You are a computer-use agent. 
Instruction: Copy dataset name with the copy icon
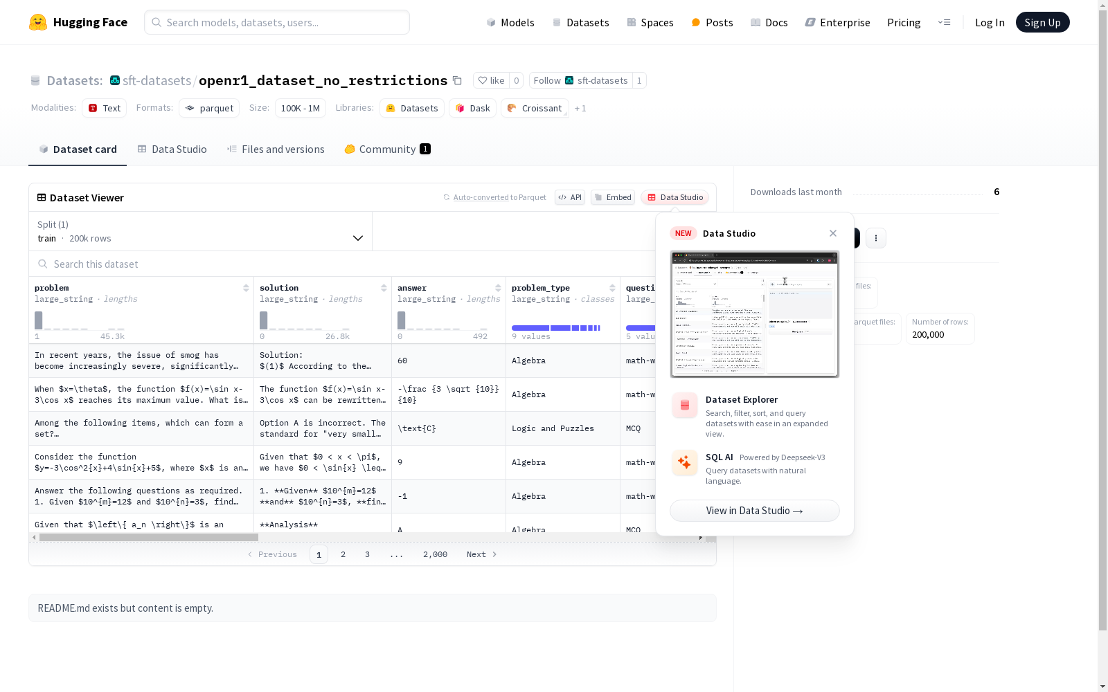coord(457,80)
